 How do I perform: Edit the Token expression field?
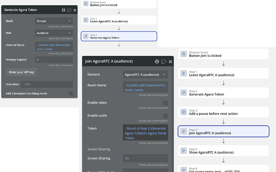[145, 133]
